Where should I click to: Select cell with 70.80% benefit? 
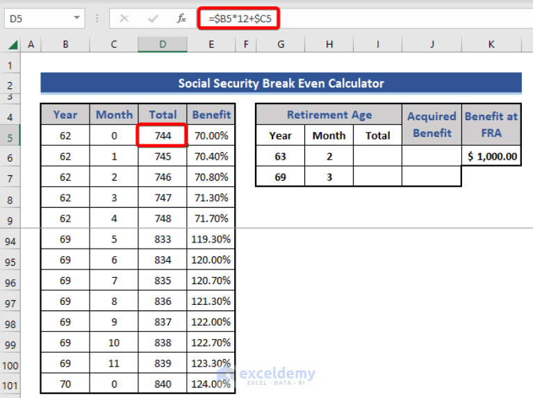(211, 177)
